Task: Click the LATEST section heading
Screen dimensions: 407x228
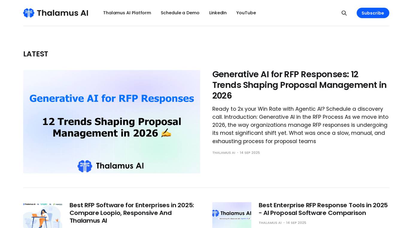Action: pos(36,54)
